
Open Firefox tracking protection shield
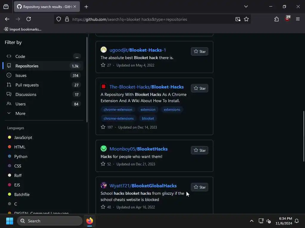(x=59, y=19)
